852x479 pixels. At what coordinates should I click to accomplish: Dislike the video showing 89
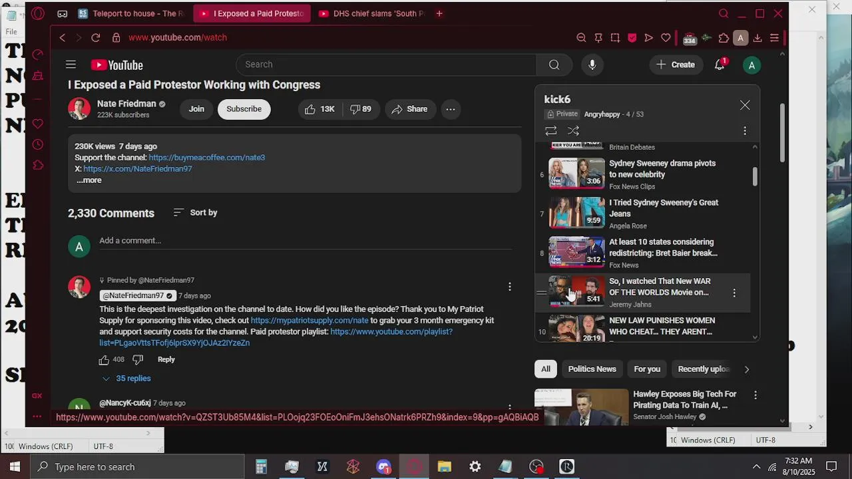(361, 109)
